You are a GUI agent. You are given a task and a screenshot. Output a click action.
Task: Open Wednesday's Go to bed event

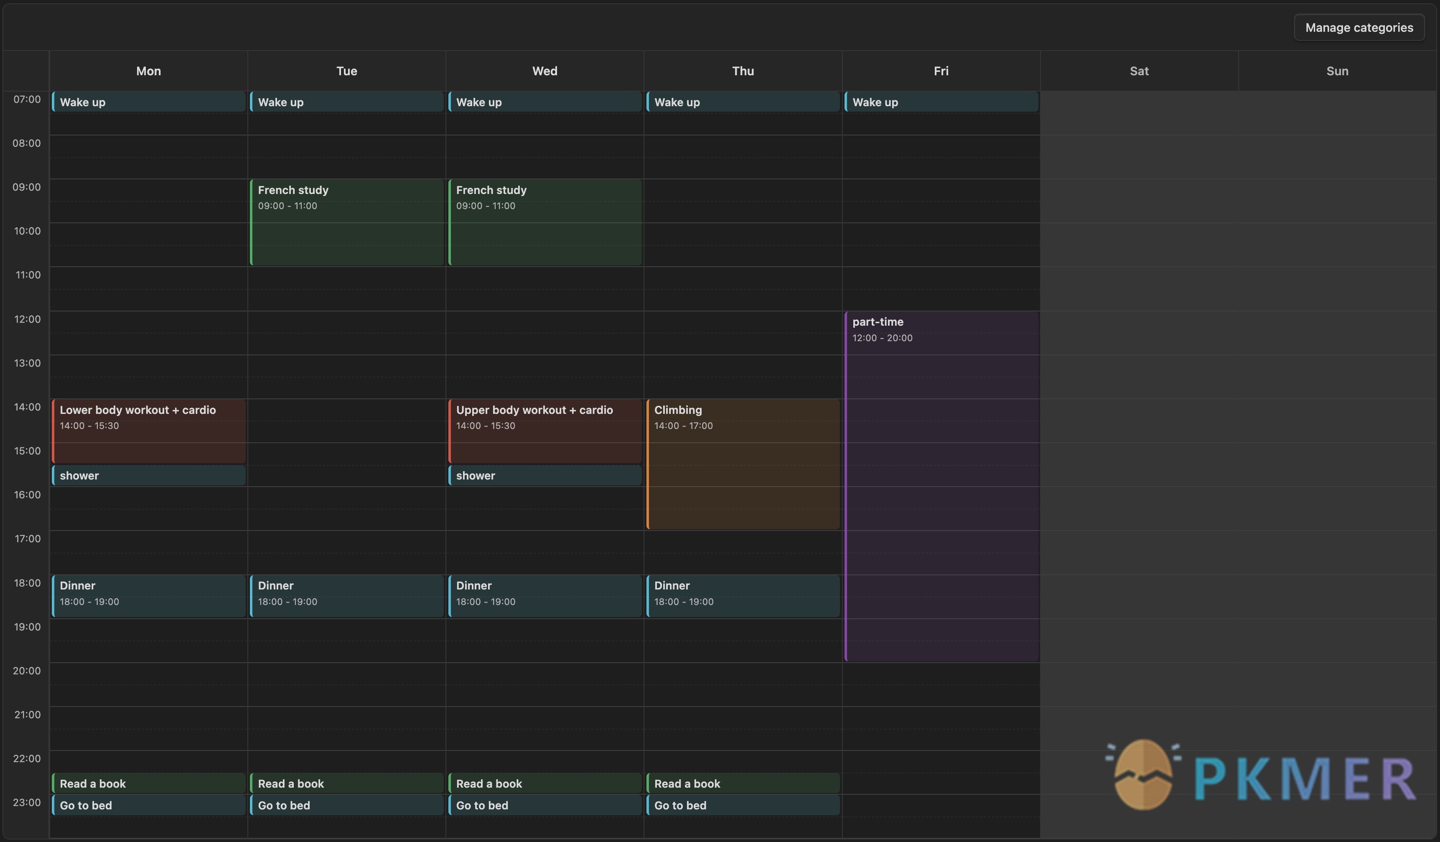pyautogui.click(x=544, y=805)
